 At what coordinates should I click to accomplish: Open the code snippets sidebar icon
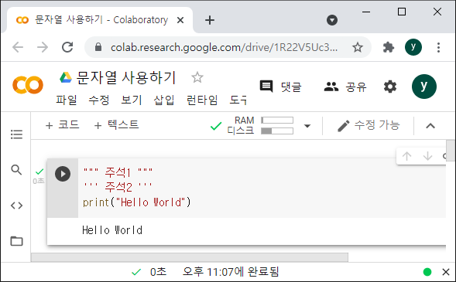coord(16,206)
